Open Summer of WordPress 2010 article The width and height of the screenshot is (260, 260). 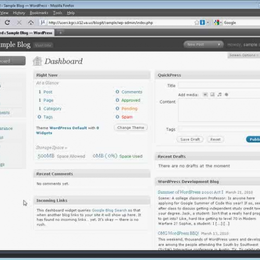click(190, 192)
